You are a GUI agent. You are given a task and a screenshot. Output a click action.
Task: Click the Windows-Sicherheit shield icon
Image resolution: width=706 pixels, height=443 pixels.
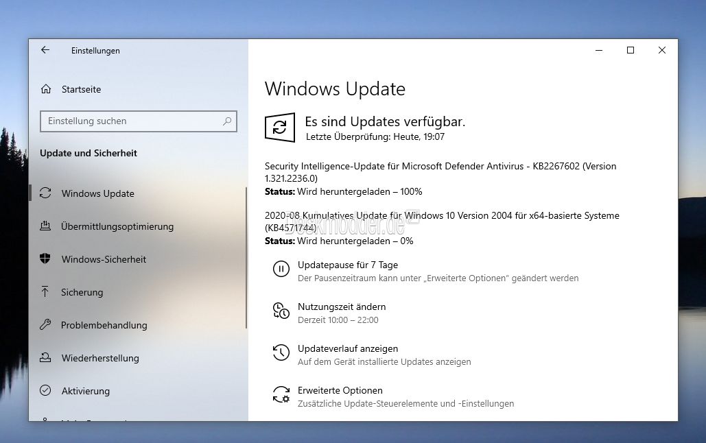(45, 259)
